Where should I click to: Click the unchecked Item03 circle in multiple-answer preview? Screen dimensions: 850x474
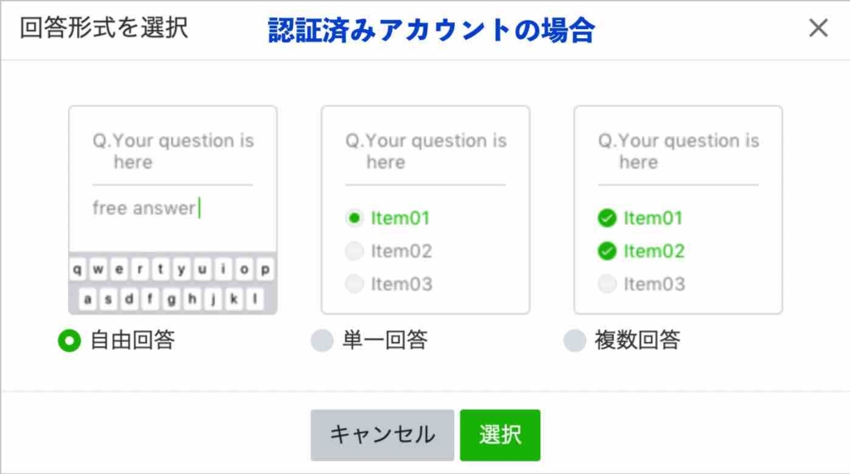pyautogui.click(x=608, y=284)
